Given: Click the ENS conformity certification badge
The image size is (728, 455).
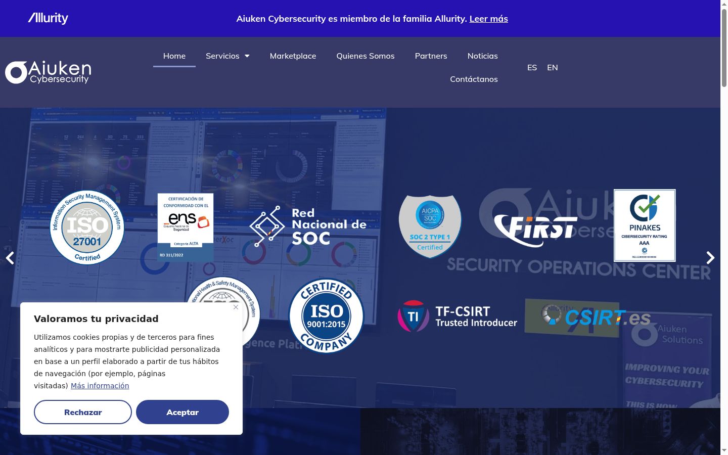Looking at the screenshot, I should 186,227.
